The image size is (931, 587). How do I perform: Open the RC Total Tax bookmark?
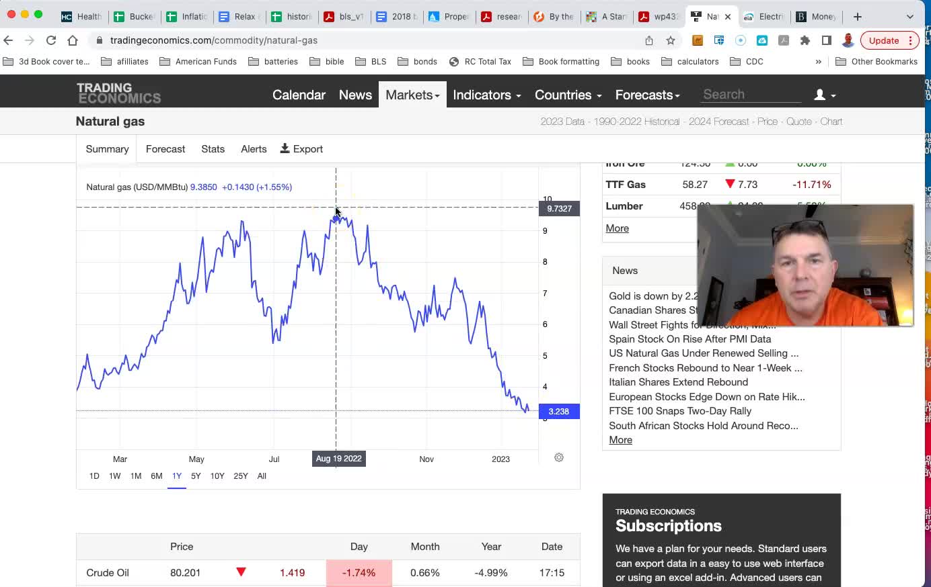click(480, 61)
